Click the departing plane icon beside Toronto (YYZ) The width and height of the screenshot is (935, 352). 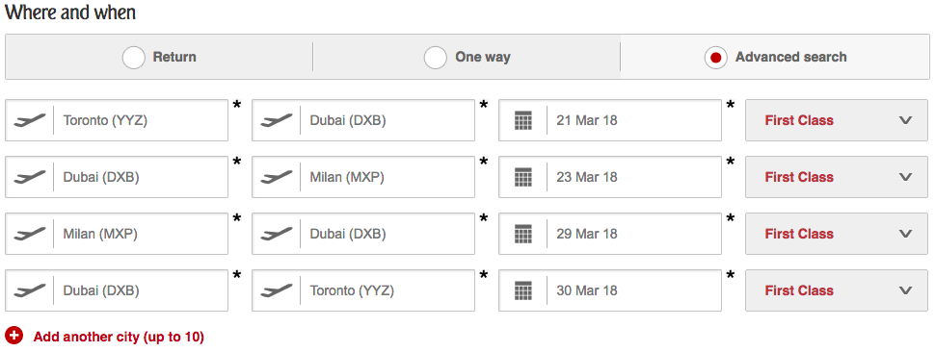tap(30, 121)
